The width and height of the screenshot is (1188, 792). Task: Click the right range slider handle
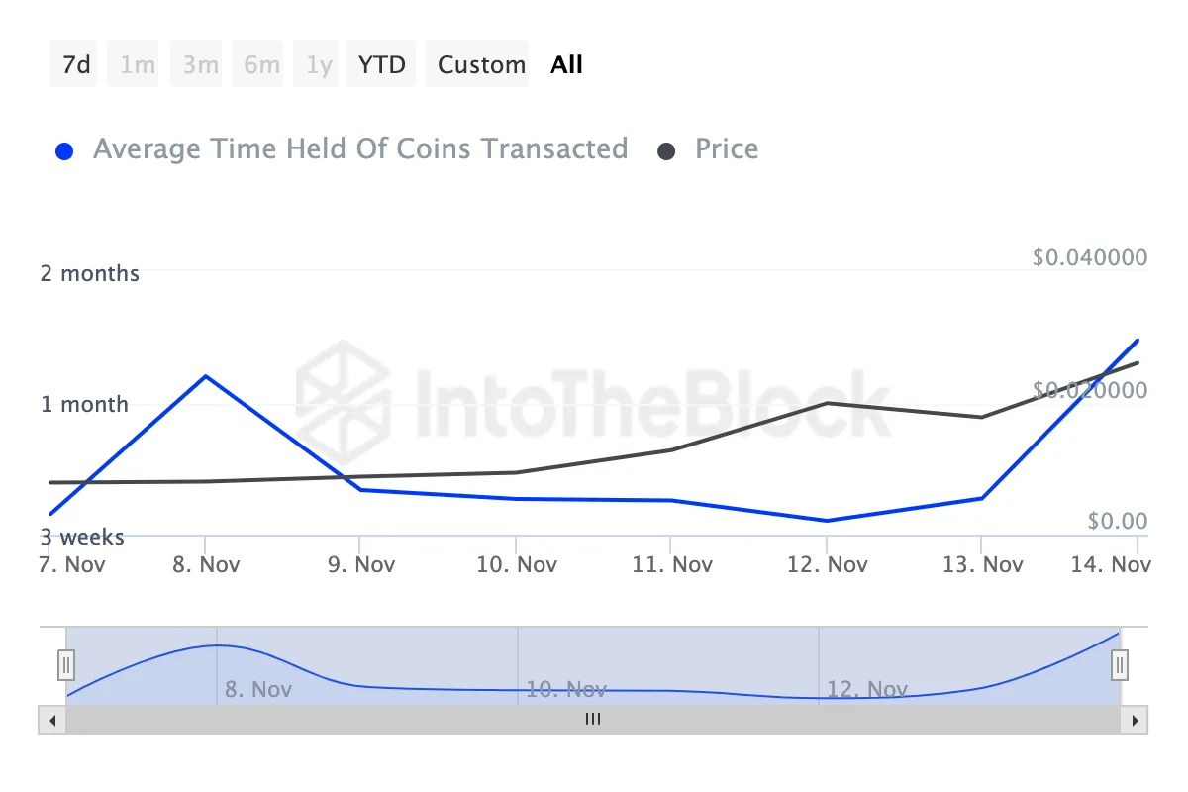coord(1119,665)
